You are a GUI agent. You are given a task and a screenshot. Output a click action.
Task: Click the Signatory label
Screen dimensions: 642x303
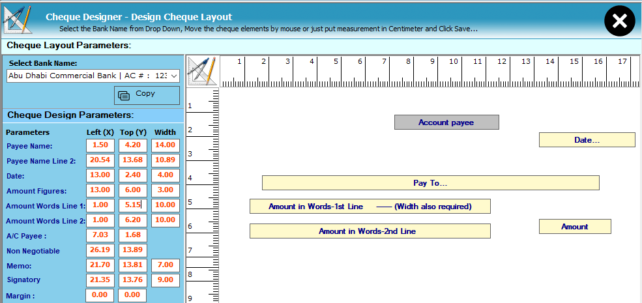tap(23, 280)
